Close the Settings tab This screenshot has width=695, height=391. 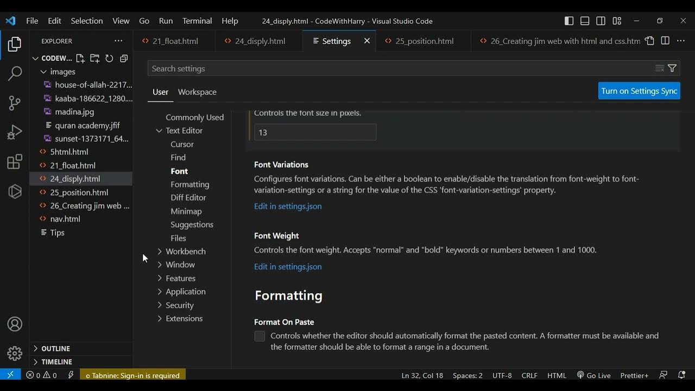tap(367, 41)
